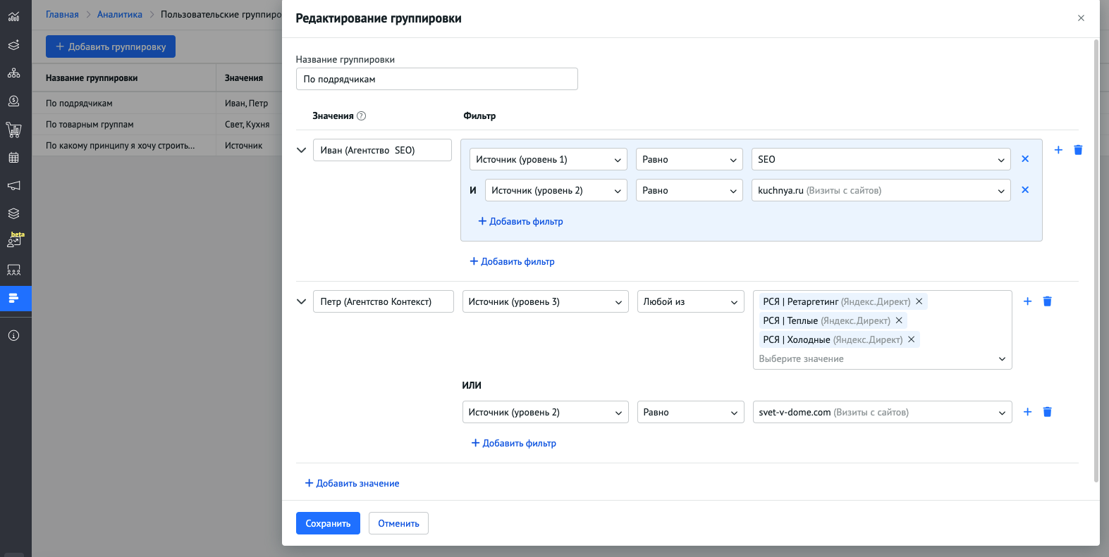Open the SEO value dropdown

[x=881, y=159]
